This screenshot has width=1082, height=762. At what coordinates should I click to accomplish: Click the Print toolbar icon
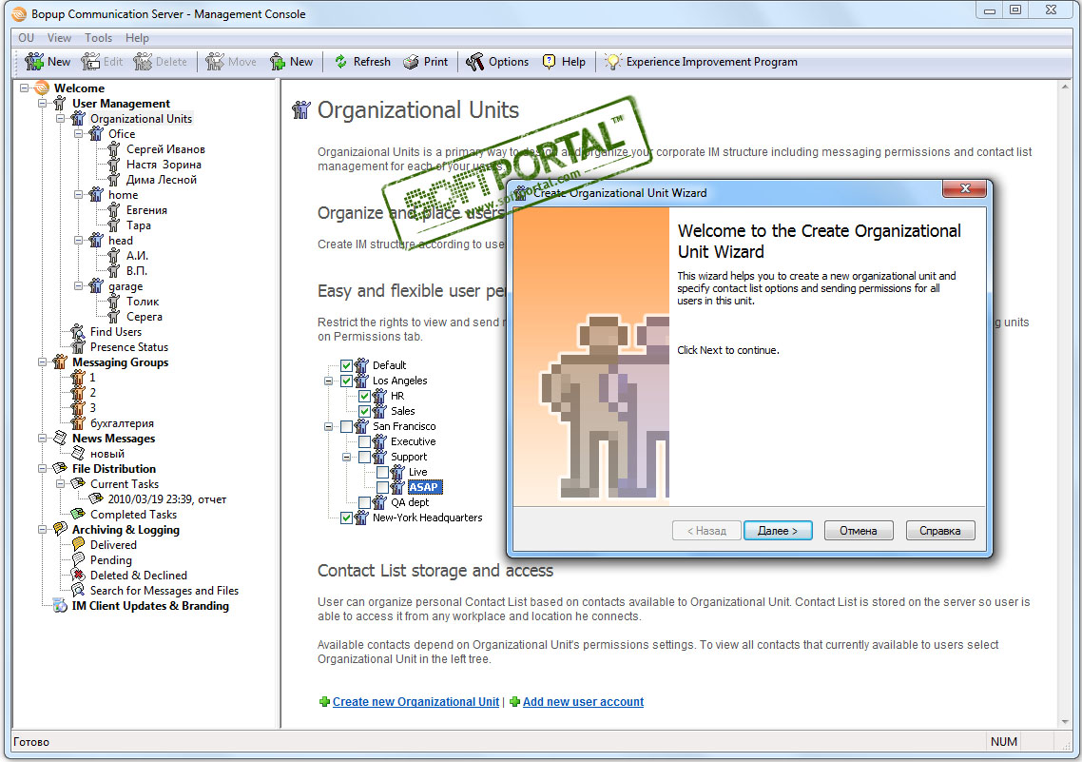coord(412,62)
